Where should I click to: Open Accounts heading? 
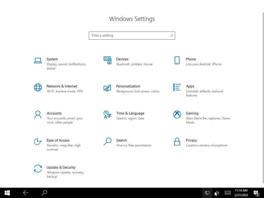54,113
